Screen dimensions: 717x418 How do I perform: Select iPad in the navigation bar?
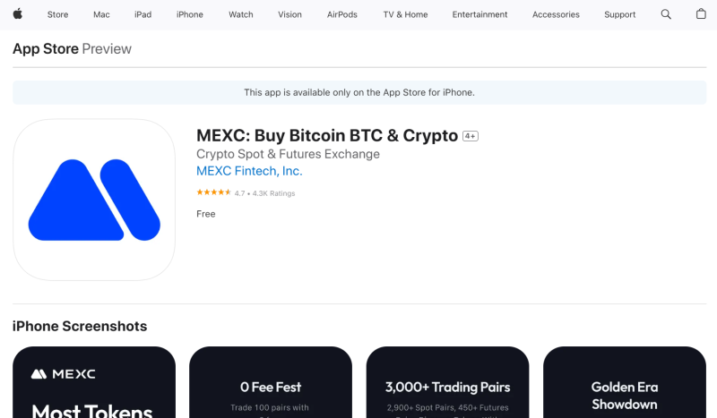pos(143,14)
